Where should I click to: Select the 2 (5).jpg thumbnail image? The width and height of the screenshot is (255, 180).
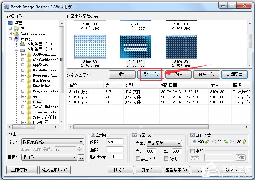[x=136, y=47]
